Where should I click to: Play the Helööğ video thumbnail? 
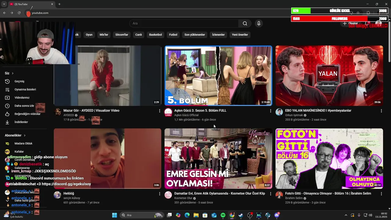[108, 159]
